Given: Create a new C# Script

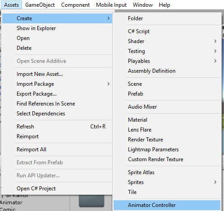Looking at the screenshot, I should (167, 31).
